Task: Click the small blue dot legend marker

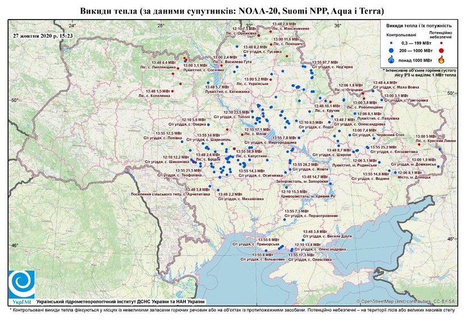Action: click(391, 42)
